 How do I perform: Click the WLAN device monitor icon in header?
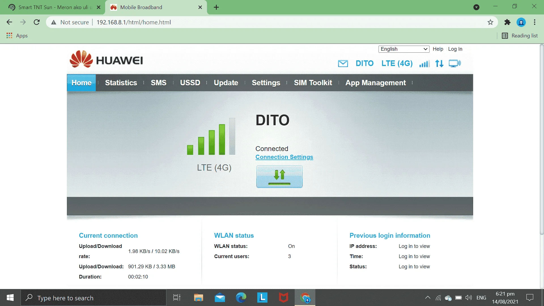455,63
